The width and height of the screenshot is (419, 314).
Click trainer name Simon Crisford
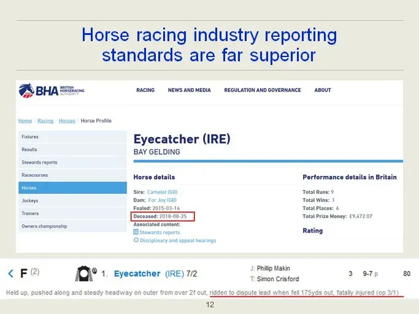[x=278, y=279]
